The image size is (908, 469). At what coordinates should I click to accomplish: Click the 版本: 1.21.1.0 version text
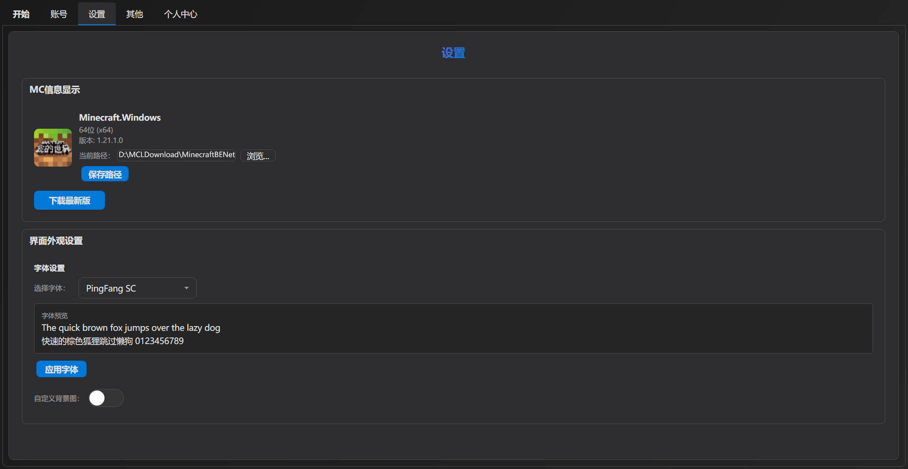pos(101,141)
